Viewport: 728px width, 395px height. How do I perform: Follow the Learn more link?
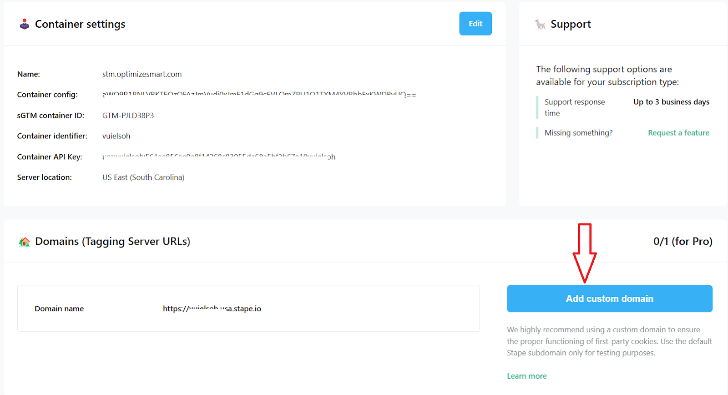coord(526,376)
